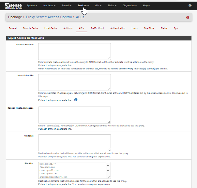Image resolution: width=197 pixels, height=188 pixels.
Task: Open the Traffic Mgmt tab
Action: [98, 28]
